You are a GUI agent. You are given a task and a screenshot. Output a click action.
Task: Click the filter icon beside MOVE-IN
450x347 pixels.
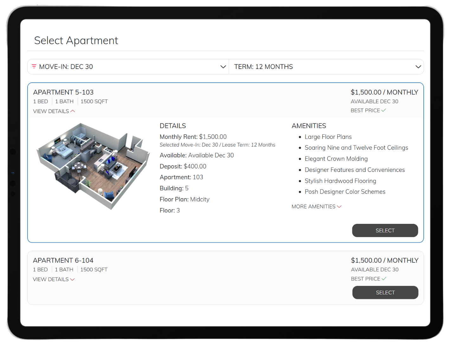click(35, 66)
